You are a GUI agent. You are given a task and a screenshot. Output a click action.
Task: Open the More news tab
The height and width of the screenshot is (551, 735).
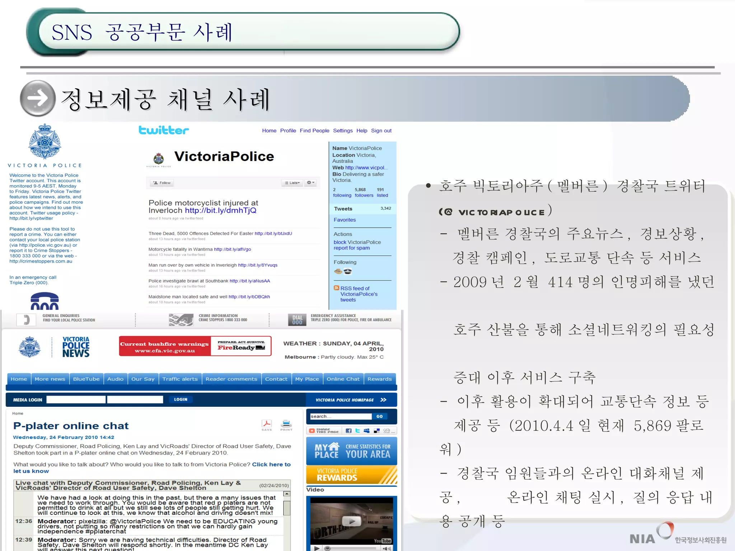pos(50,379)
